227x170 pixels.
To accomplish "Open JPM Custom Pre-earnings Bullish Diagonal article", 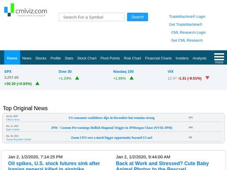I will click(112, 127).
